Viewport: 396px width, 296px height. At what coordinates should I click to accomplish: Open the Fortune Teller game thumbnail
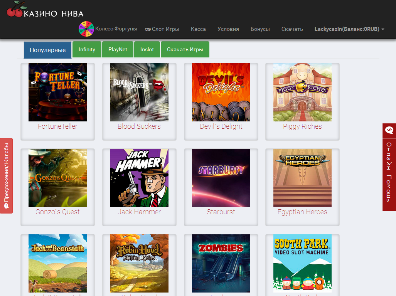pos(57,92)
